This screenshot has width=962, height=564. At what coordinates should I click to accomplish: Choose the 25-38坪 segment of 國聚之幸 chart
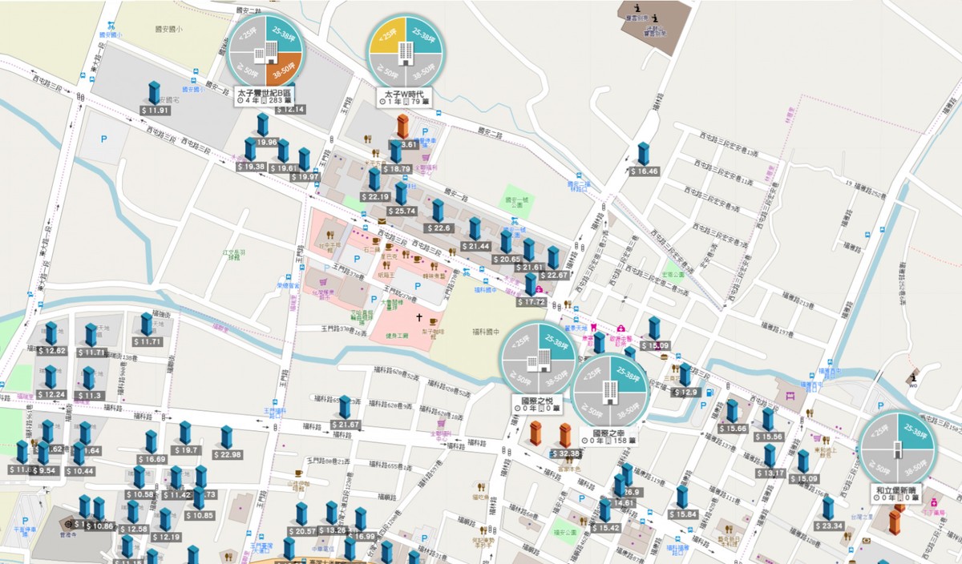point(628,376)
